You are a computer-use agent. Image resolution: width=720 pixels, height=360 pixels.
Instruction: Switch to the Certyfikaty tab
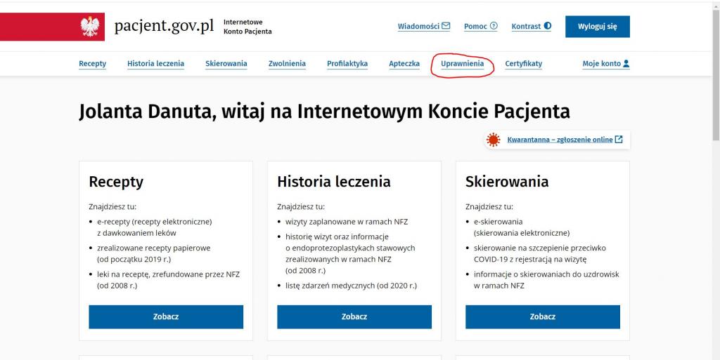point(523,64)
